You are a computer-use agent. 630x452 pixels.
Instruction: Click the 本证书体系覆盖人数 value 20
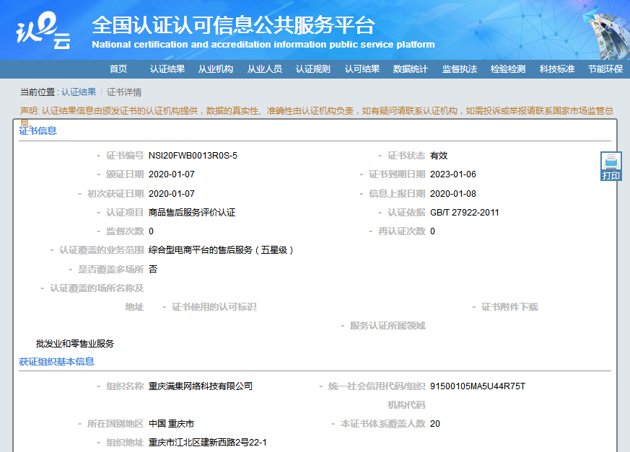click(x=434, y=423)
